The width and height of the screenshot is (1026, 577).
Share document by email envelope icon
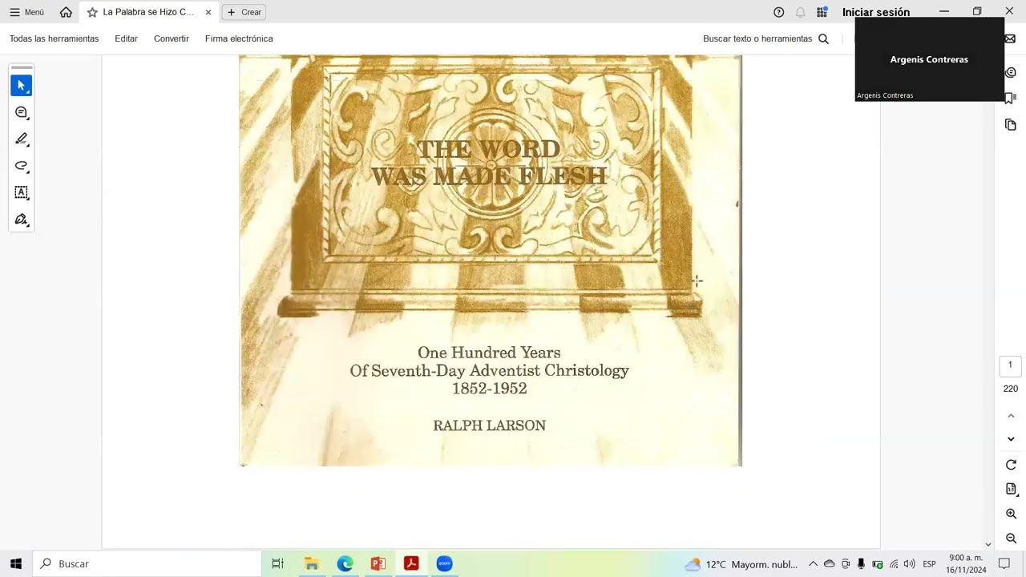coord(1010,38)
